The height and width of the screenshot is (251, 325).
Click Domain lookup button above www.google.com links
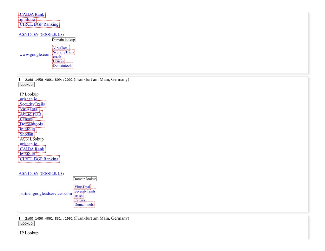(x=63, y=40)
